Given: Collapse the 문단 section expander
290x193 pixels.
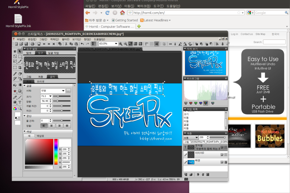Looking at the screenshot, I should pyautogui.click(x=25, y=116).
